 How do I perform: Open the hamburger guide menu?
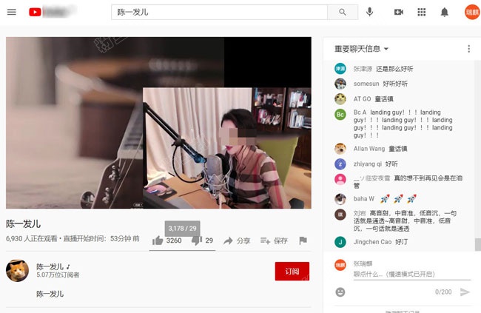point(12,13)
